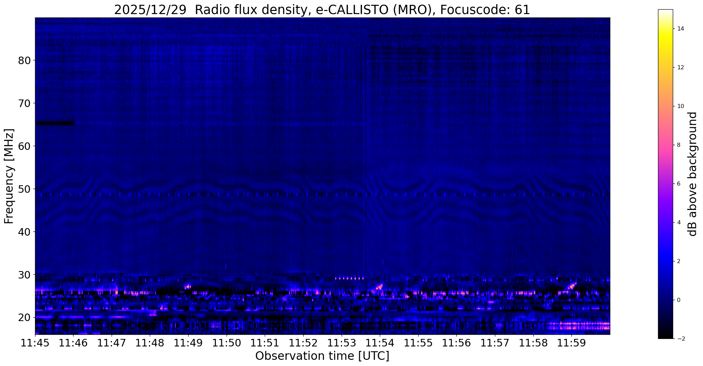703x366 pixels.
Task: Click the colorbar tick label 10
Action: 680,106
